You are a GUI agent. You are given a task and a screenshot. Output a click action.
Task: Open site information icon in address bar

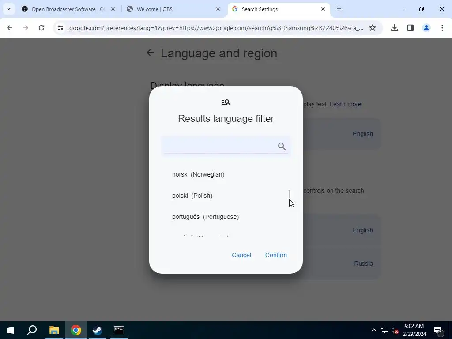[x=60, y=28]
